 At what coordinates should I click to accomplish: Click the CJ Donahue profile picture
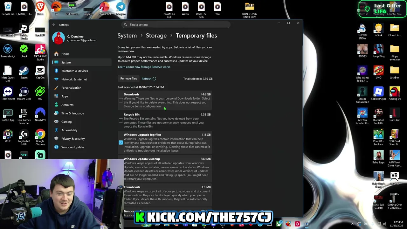(x=59, y=38)
